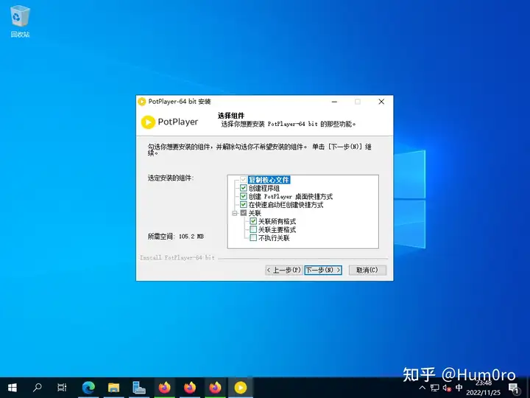Switch to PotPlayer installer taskbar icon
This screenshot has height=398, width=530.
241,388
